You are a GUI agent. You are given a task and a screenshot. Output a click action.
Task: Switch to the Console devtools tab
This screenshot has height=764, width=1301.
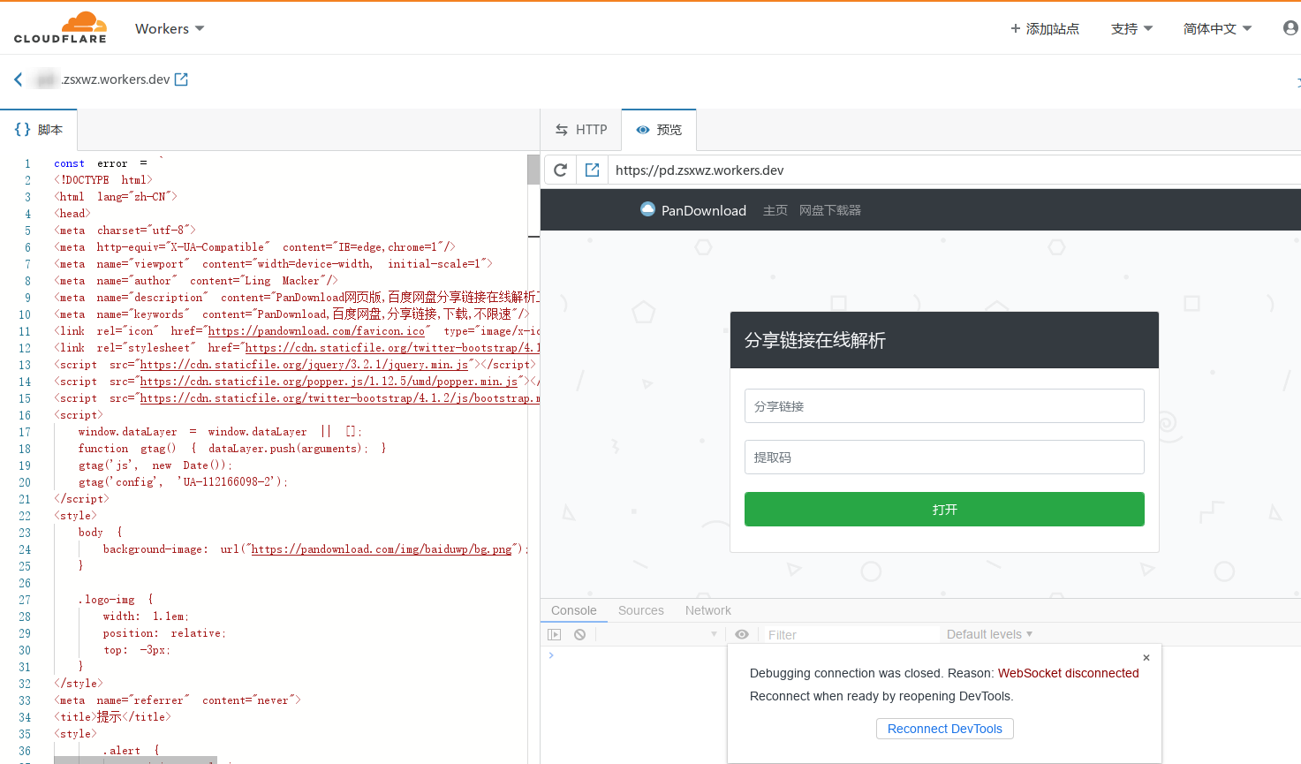tap(574, 610)
